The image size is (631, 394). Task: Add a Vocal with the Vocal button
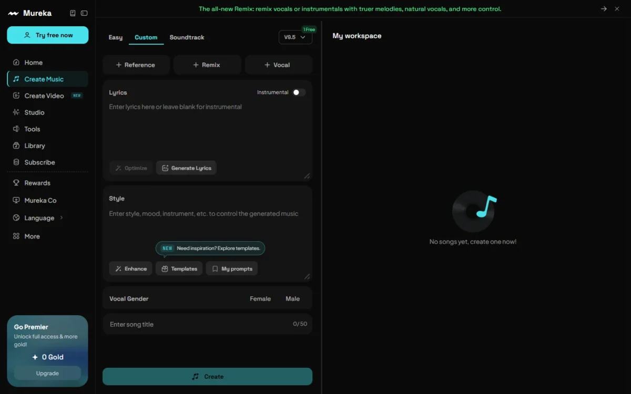(x=279, y=65)
